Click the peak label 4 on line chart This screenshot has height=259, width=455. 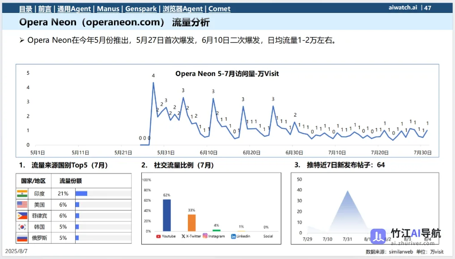click(x=153, y=76)
